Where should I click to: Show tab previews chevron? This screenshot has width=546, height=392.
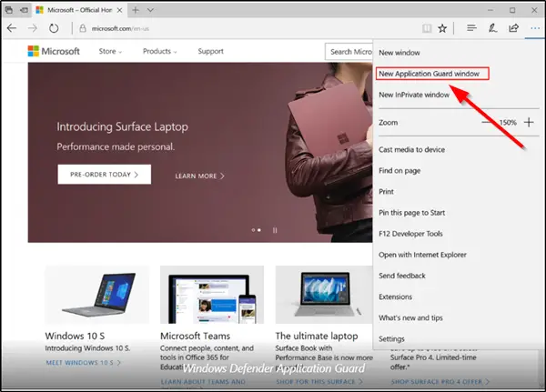click(150, 10)
